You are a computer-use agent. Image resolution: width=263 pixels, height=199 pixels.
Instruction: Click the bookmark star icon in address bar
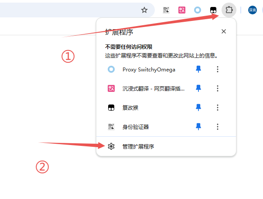pyautogui.click(x=144, y=10)
